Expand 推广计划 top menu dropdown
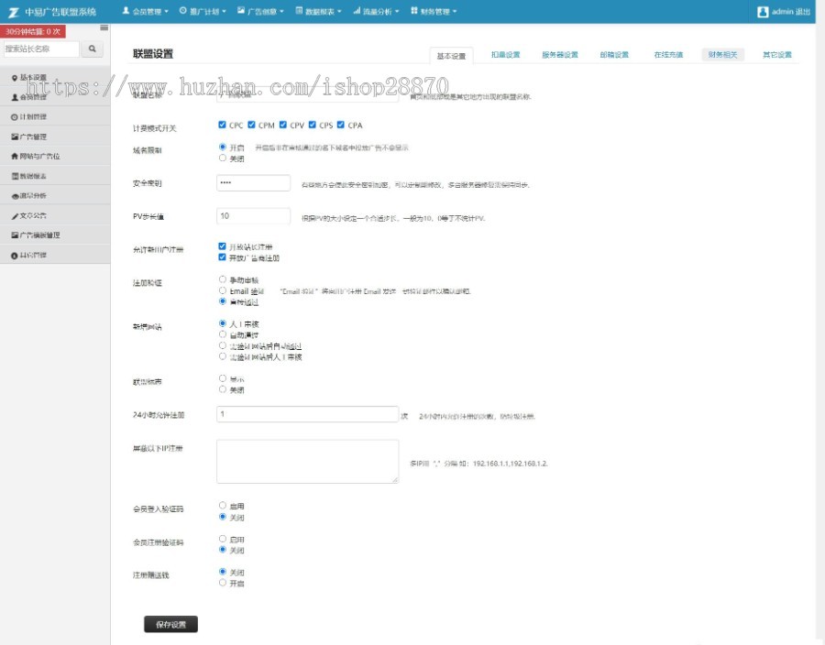This screenshot has height=645, width=825. point(203,11)
